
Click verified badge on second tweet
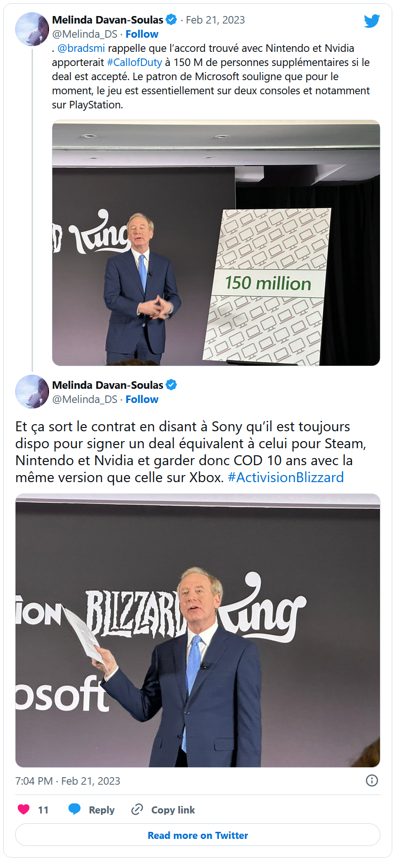(171, 385)
